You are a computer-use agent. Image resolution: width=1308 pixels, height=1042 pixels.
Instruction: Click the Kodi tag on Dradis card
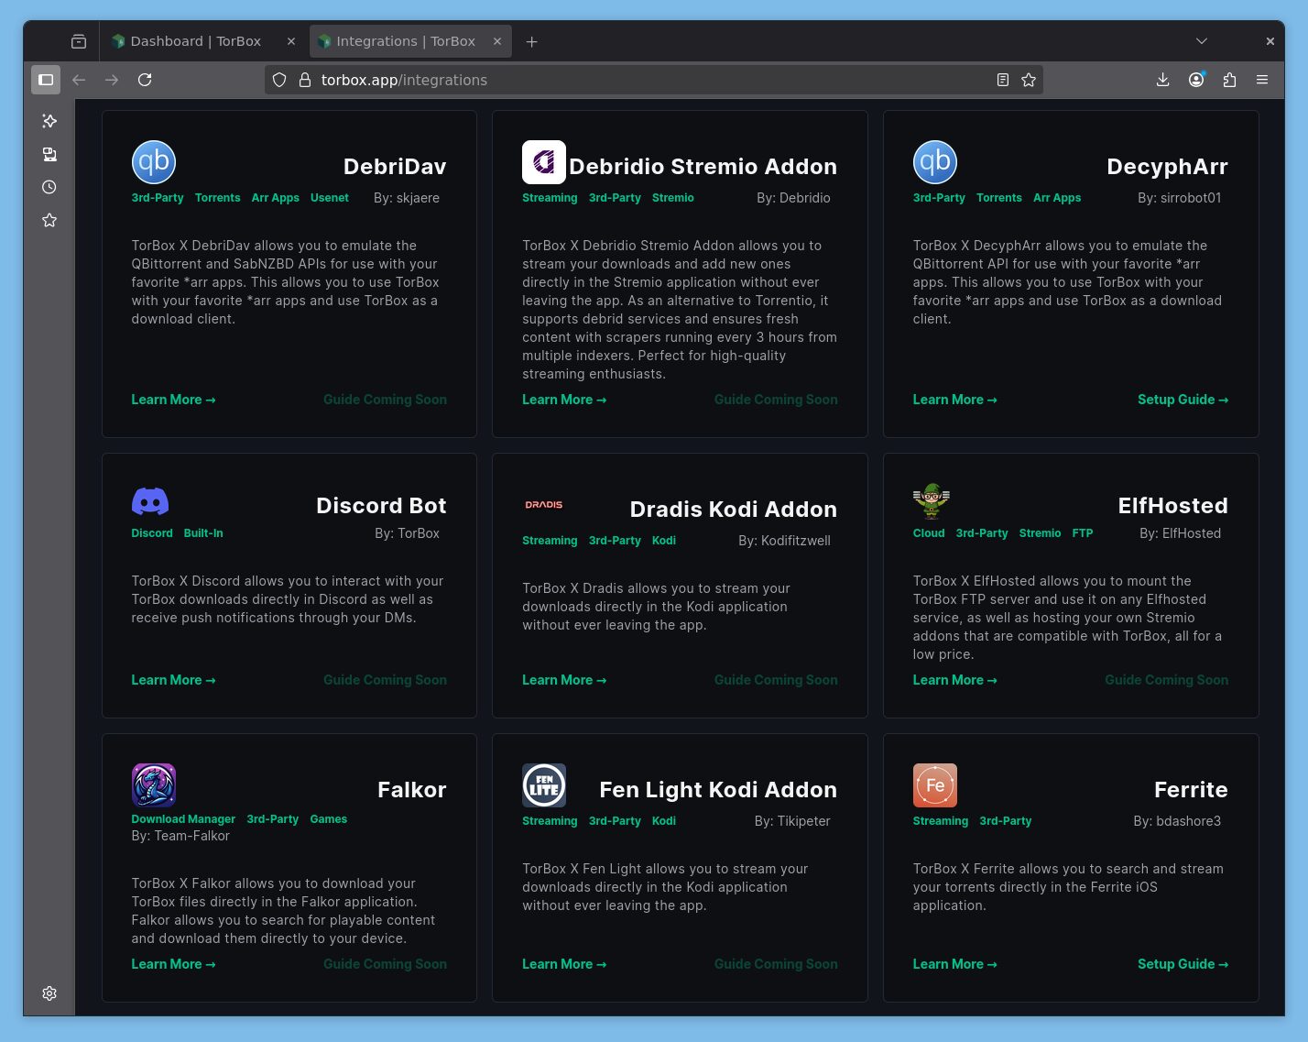pyautogui.click(x=664, y=541)
